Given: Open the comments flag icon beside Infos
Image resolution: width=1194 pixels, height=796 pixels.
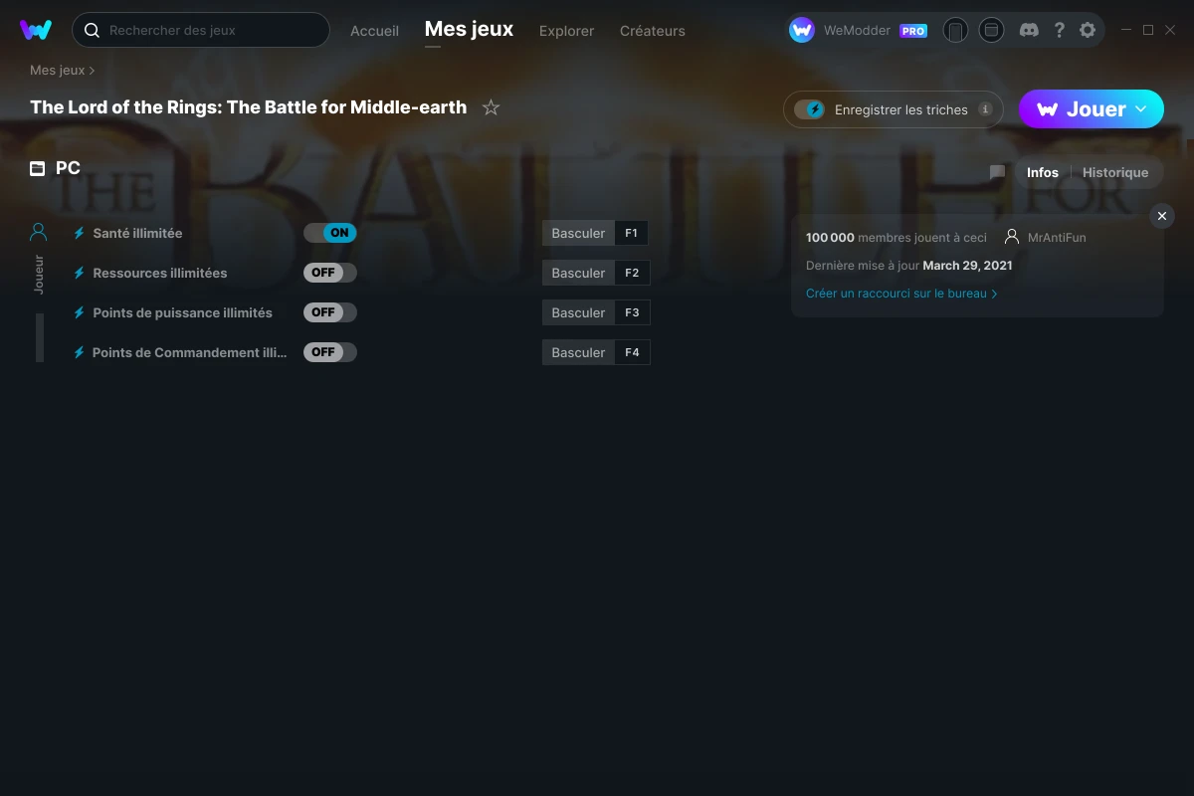Looking at the screenshot, I should point(997,172).
